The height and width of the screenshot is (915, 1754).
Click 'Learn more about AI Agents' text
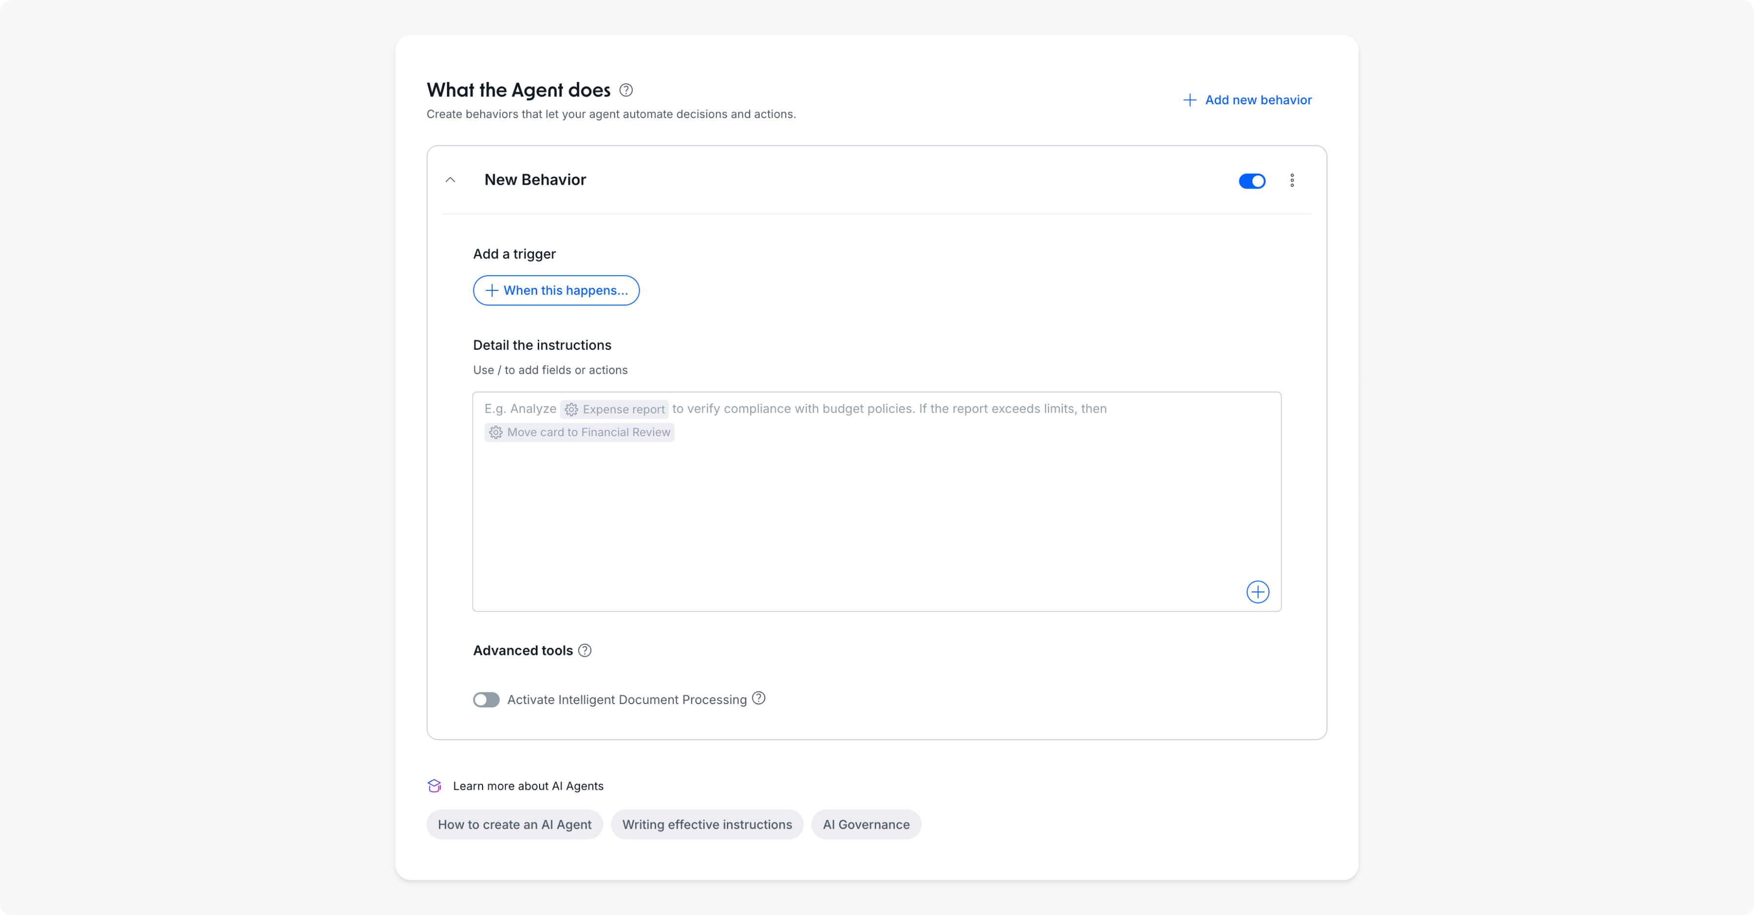click(x=527, y=786)
